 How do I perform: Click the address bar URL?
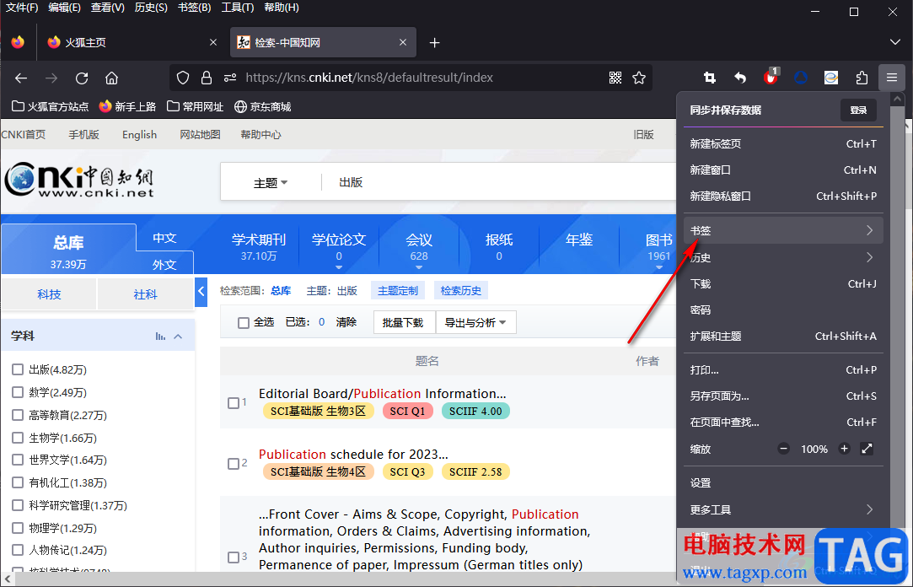pos(369,78)
